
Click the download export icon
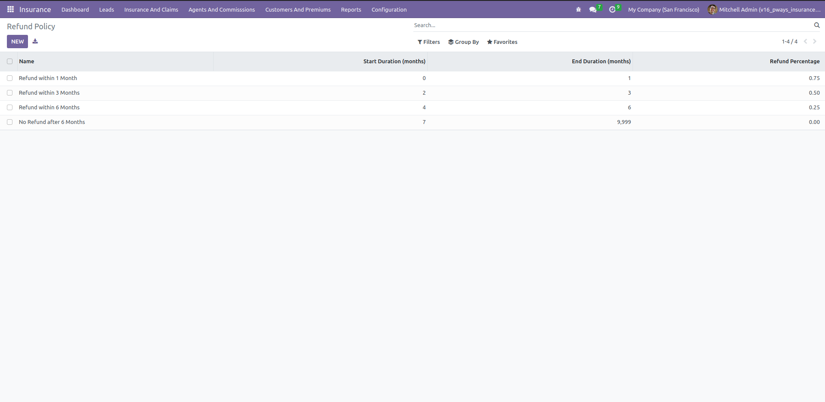point(35,41)
